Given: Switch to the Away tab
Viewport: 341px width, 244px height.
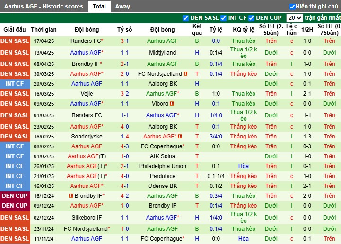Looking at the screenshot, I should pos(122,7).
